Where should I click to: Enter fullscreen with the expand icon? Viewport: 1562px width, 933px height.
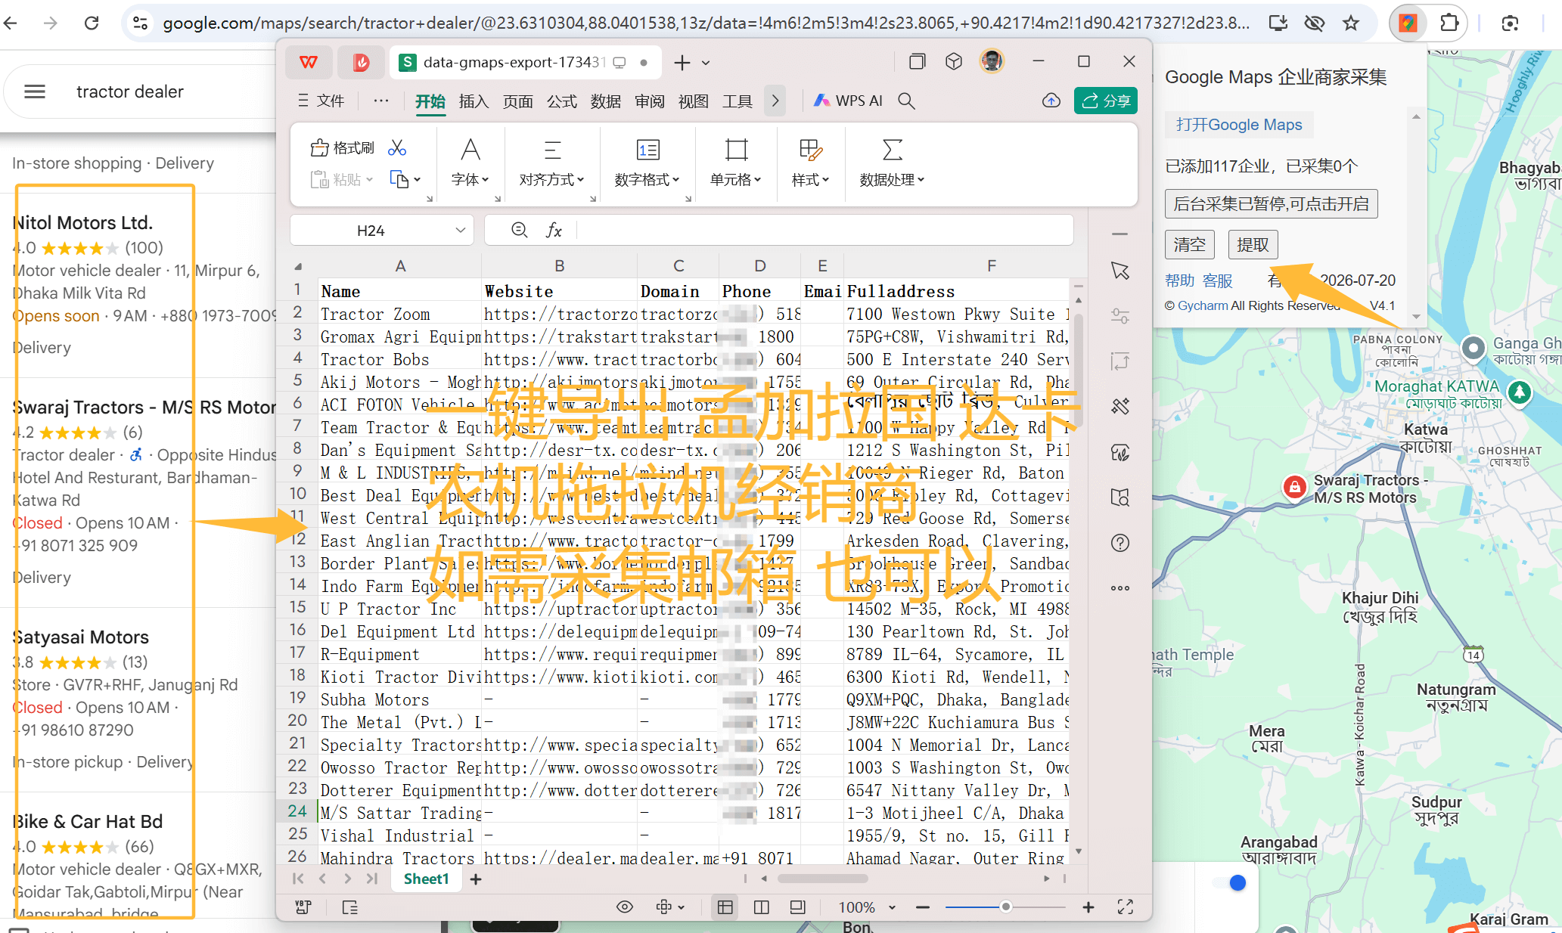point(1126,907)
